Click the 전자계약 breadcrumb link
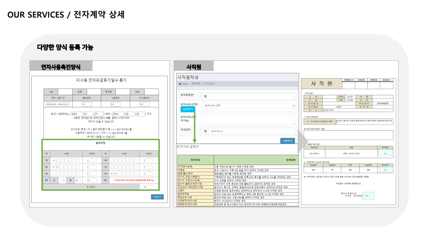432x243 pixels. tap(195, 84)
